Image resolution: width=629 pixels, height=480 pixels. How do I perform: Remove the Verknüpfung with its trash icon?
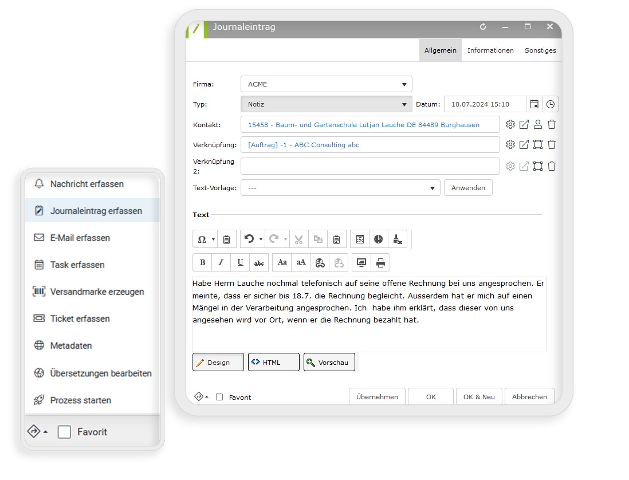[552, 144]
